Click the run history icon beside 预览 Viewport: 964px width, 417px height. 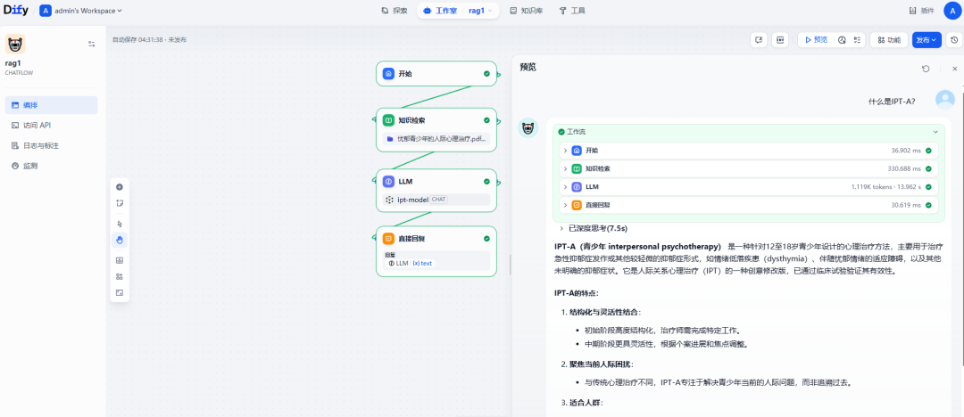(842, 39)
